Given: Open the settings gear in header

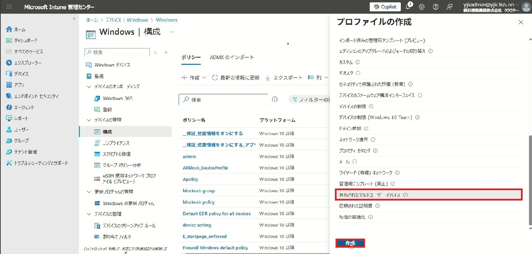Looking at the screenshot, I should (x=421, y=7).
